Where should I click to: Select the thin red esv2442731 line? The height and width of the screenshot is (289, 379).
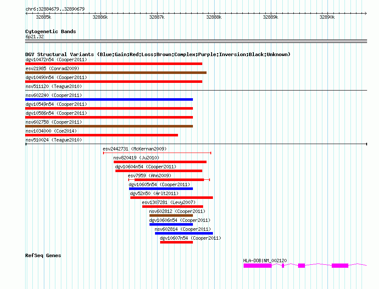tap(157, 153)
